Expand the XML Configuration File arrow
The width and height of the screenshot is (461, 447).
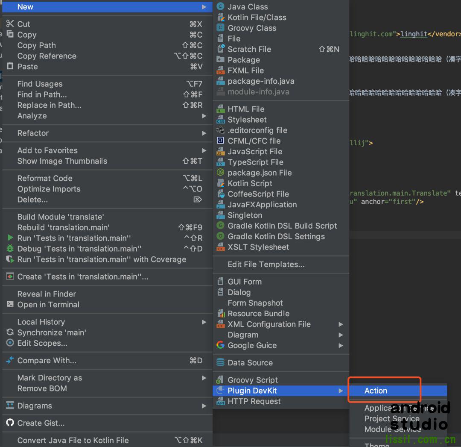tap(341, 324)
